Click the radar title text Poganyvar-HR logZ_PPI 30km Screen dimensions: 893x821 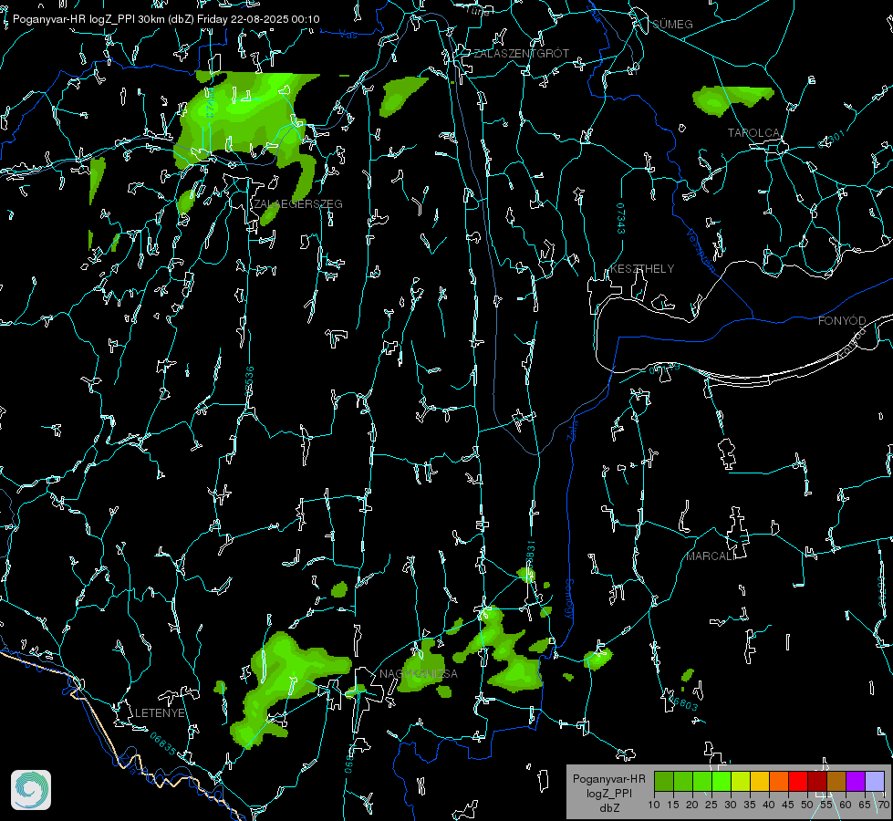[88, 19]
